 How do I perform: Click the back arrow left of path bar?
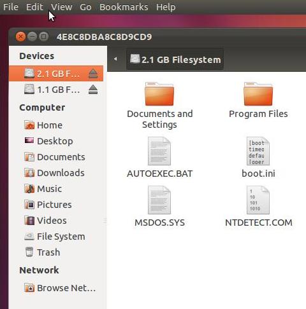click(115, 59)
